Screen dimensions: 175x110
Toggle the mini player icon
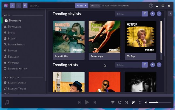(140, 102)
